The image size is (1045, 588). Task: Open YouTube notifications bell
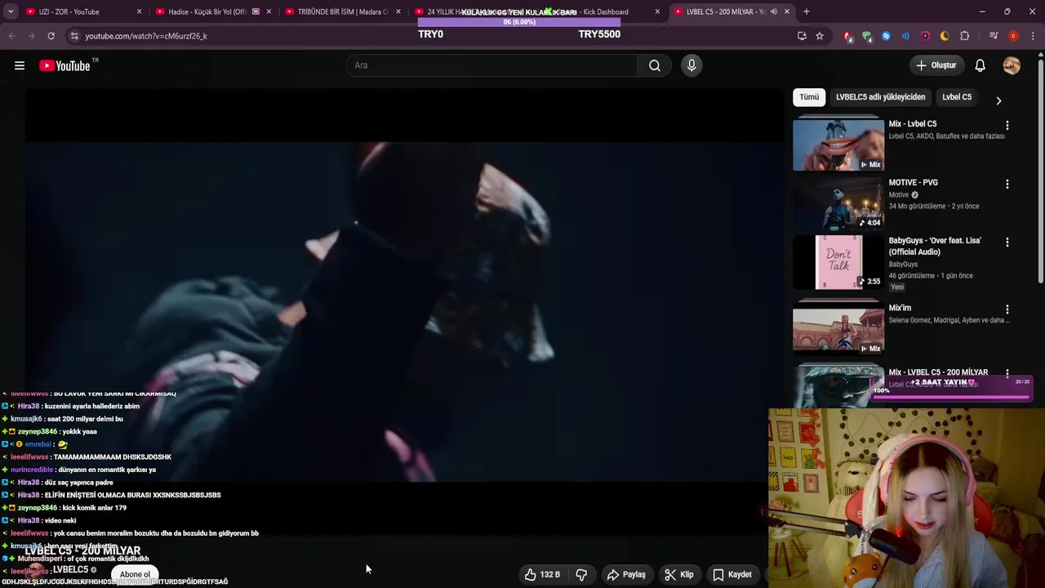(x=981, y=65)
